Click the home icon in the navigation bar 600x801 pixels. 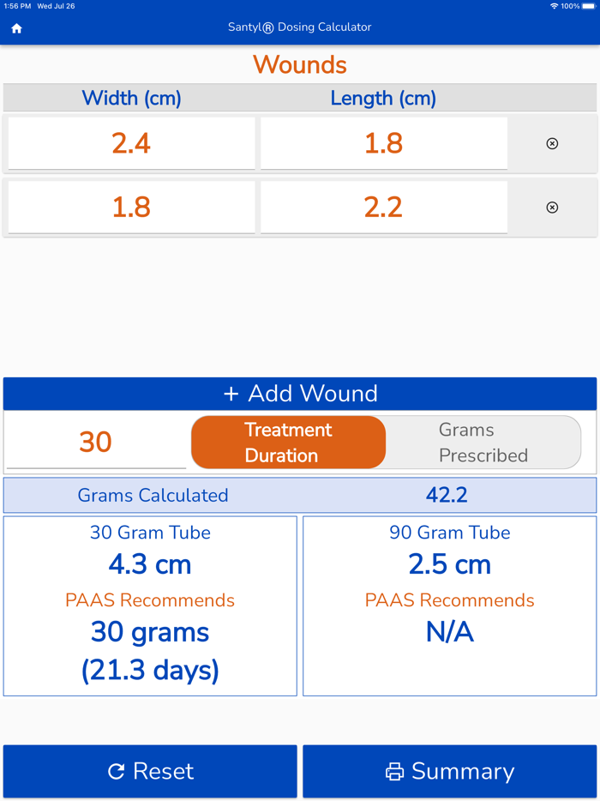click(16, 28)
